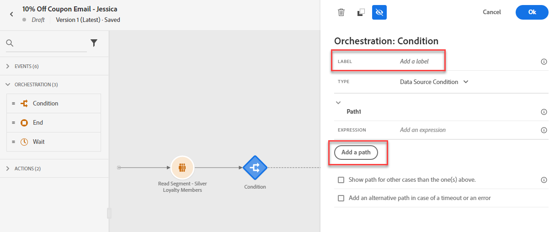Open the Data Source Condition type dropdown
The height and width of the screenshot is (232, 560).
(x=434, y=82)
